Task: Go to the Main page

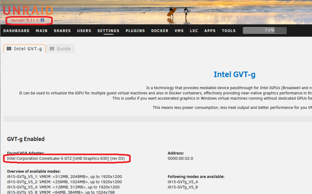Action: pyautogui.click(x=41, y=31)
